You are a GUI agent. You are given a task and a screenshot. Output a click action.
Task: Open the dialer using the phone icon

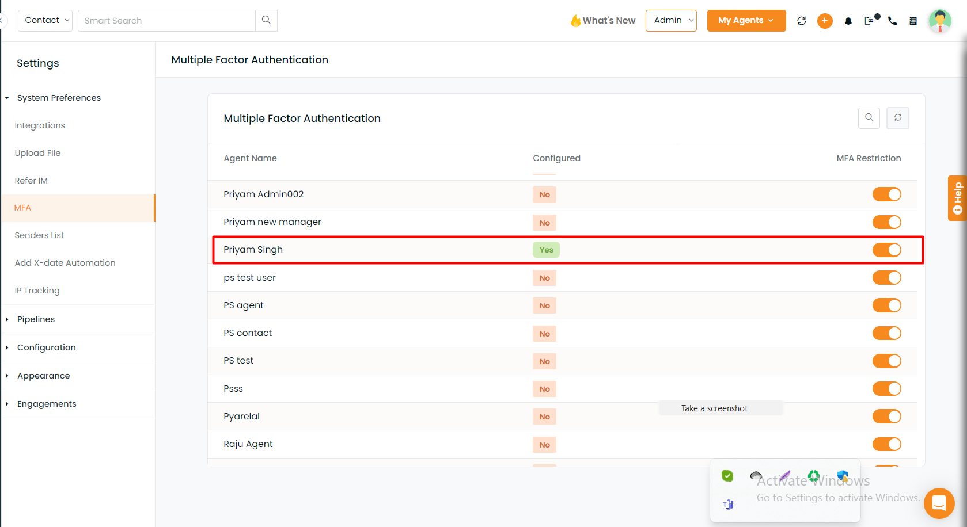[892, 21]
